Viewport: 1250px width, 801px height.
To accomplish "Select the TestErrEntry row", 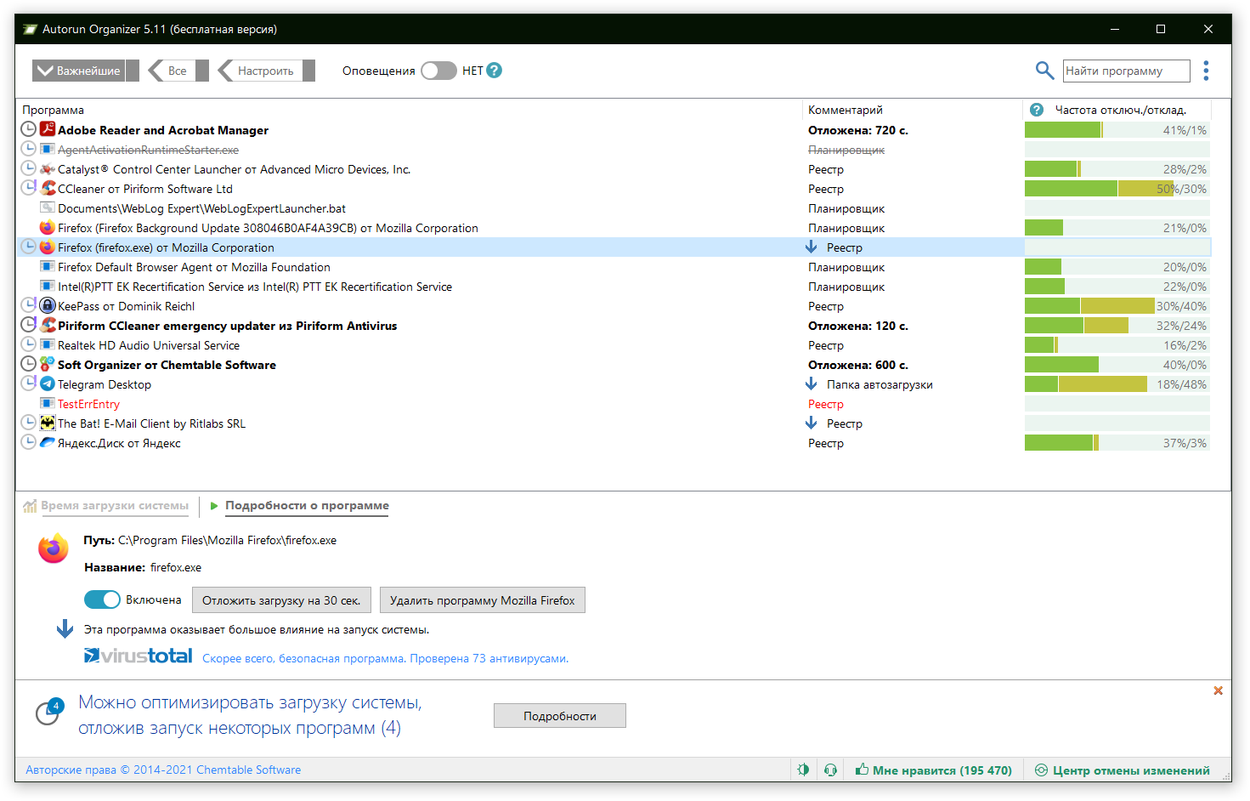I will (x=614, y=403).
